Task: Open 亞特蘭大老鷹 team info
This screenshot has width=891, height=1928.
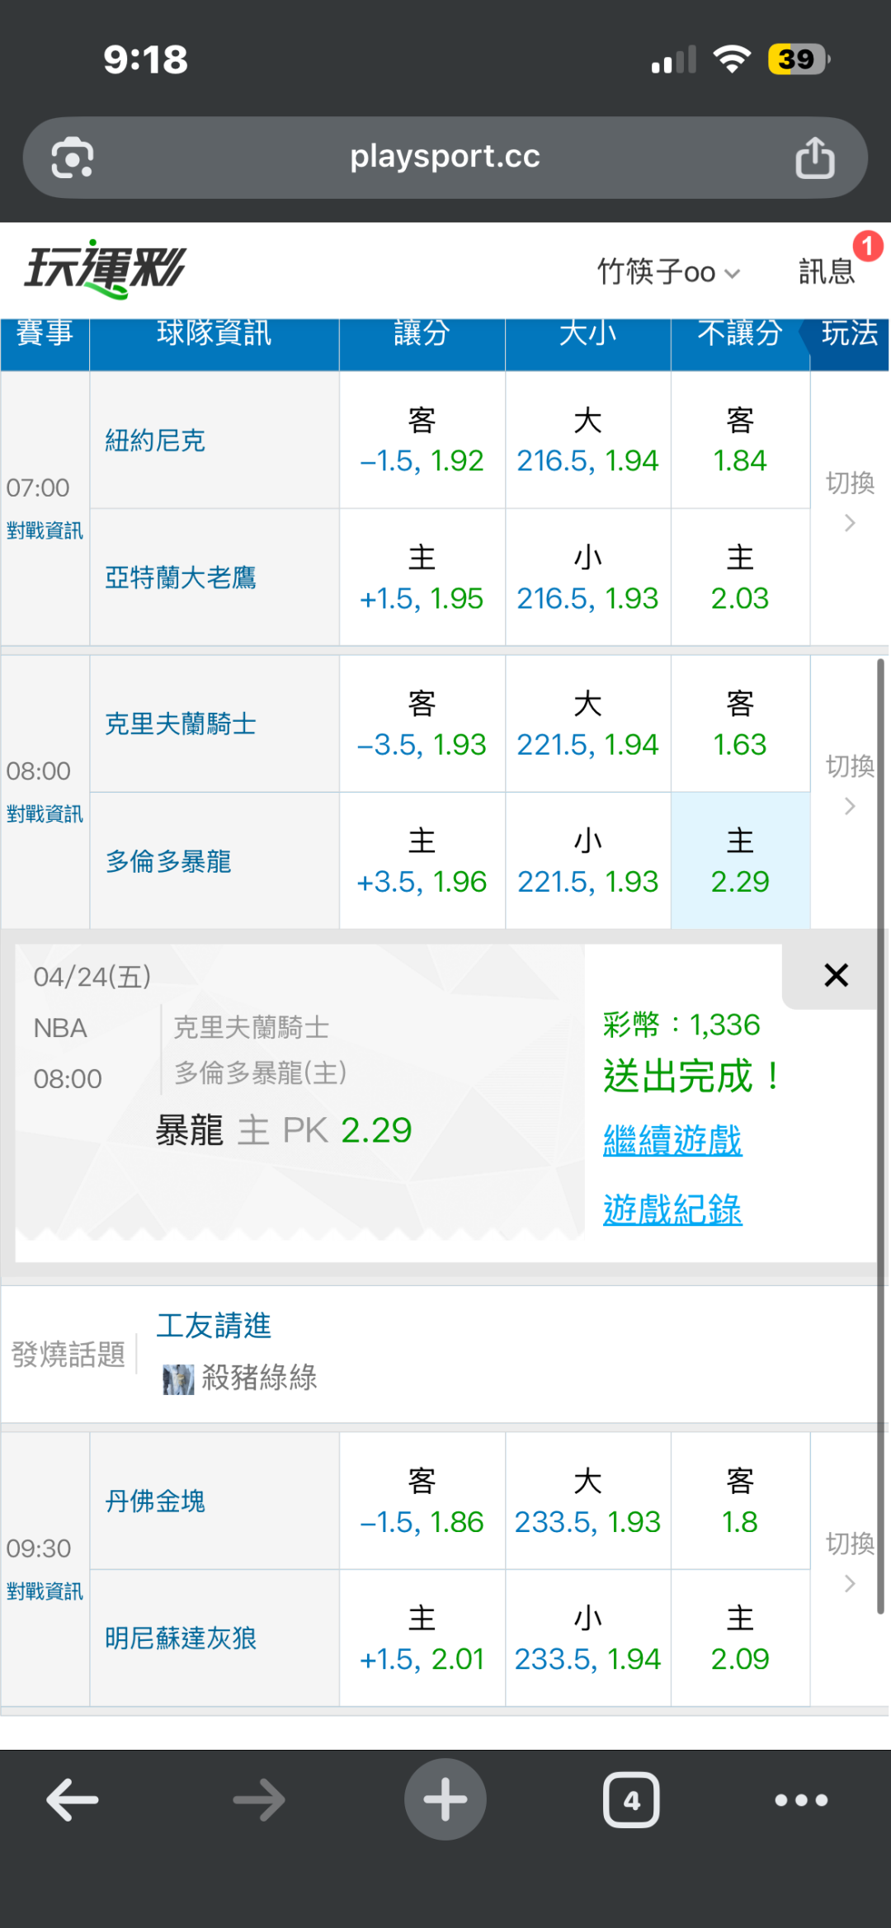Action: tap(181, 577)
